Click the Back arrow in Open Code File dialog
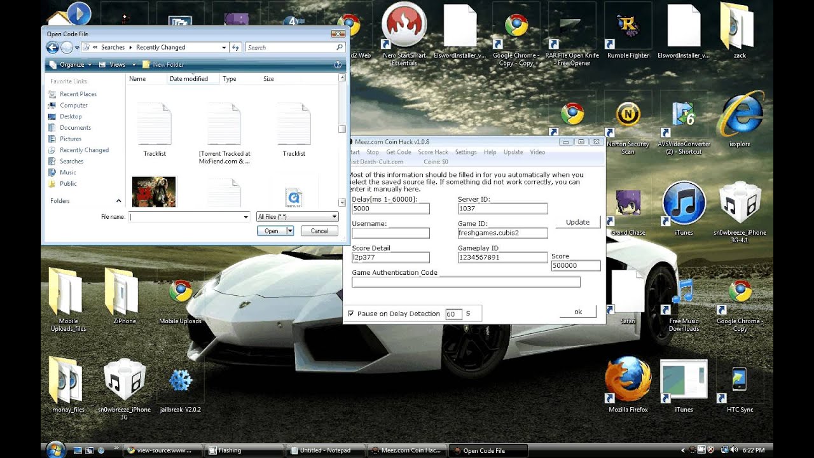 (x=52, y=47)
